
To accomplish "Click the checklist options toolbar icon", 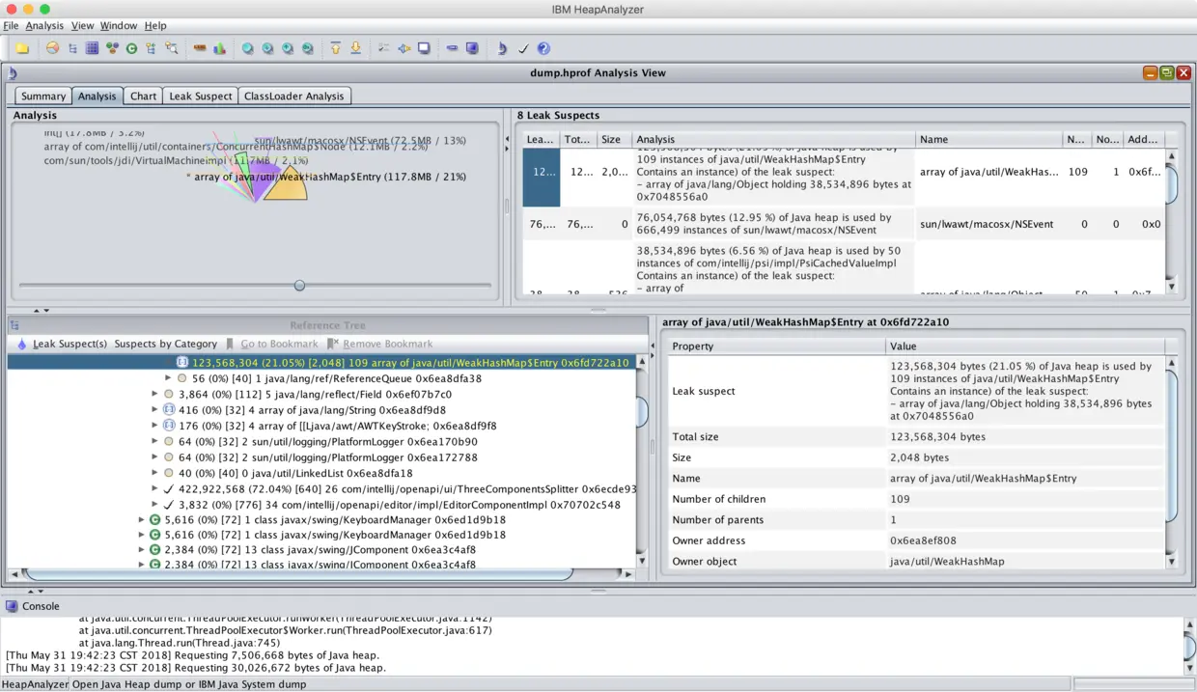I will coord(384,48).
